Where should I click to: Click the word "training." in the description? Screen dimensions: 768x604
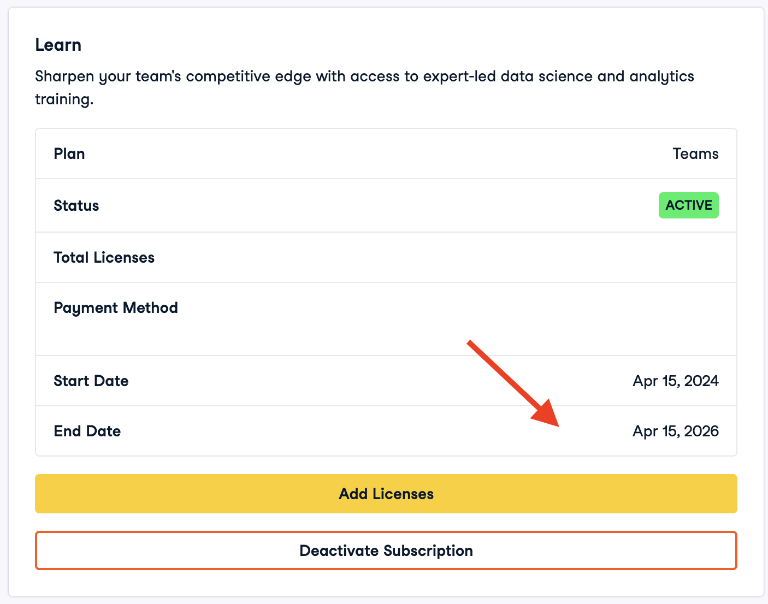(x=64, y=100)
